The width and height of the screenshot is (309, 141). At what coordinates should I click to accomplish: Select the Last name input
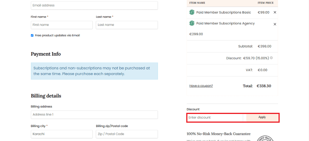tap(127, 25)
